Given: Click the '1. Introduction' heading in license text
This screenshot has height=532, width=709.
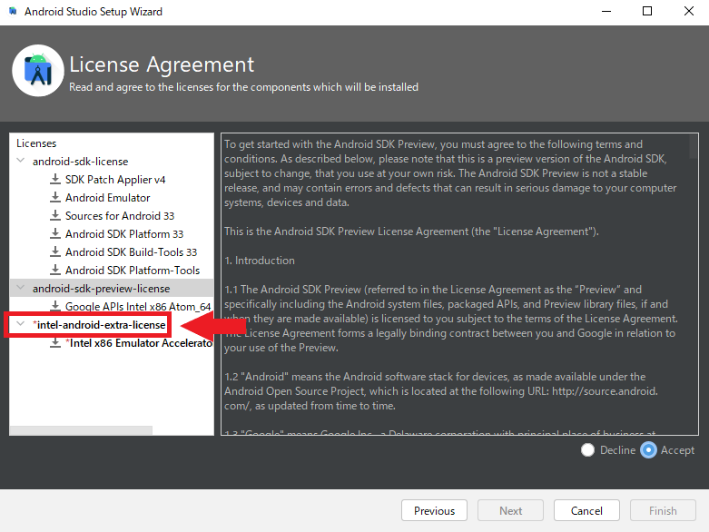Looking at the screenshot, I should point(260,261).
